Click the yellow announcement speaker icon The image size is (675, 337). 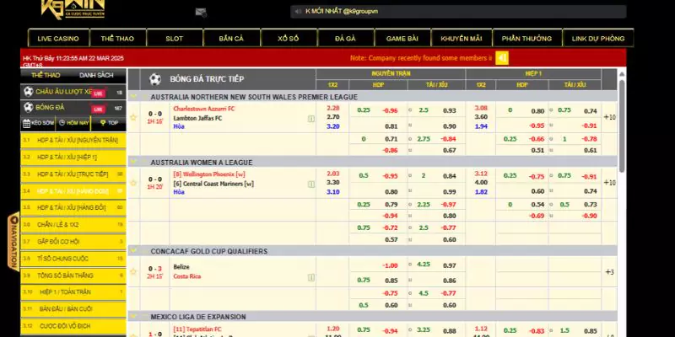[x=502, y=58]
